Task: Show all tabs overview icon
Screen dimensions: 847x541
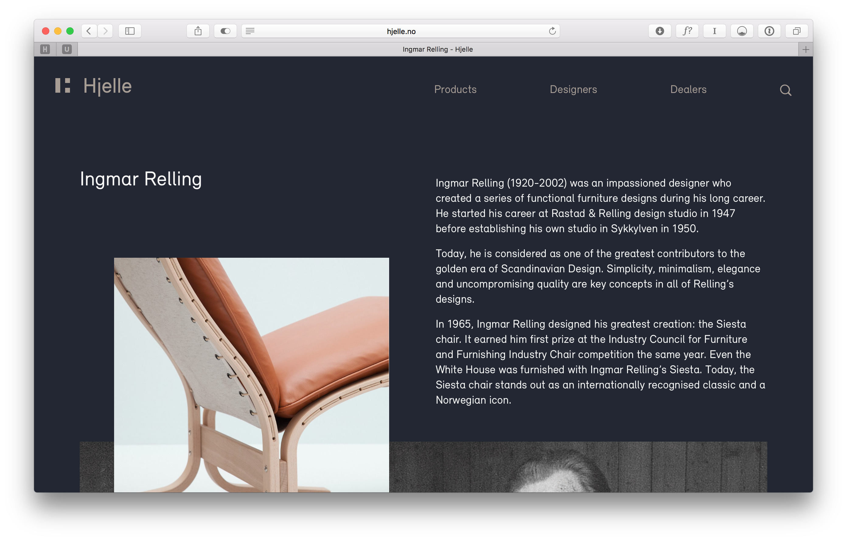Action: coord(797,31)
